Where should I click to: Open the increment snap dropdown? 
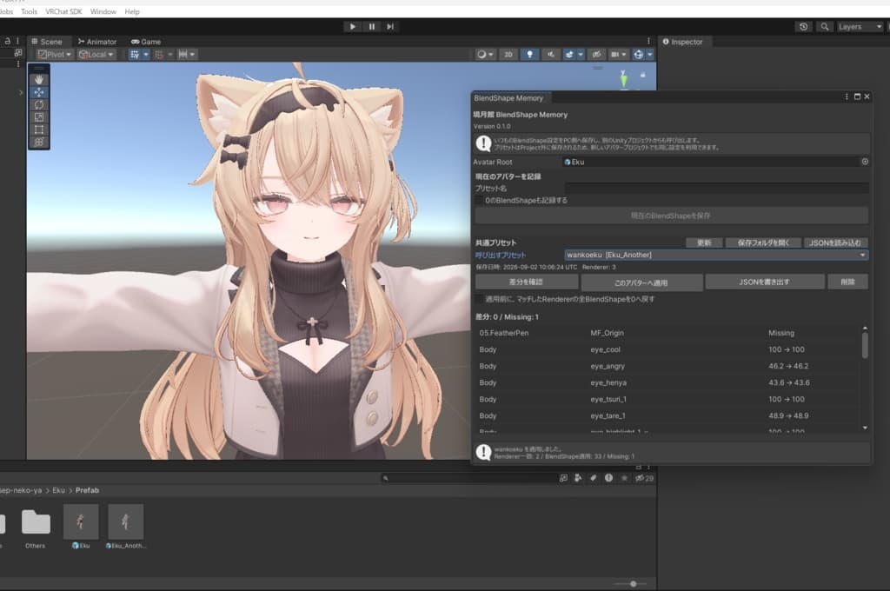coord(187,55)
